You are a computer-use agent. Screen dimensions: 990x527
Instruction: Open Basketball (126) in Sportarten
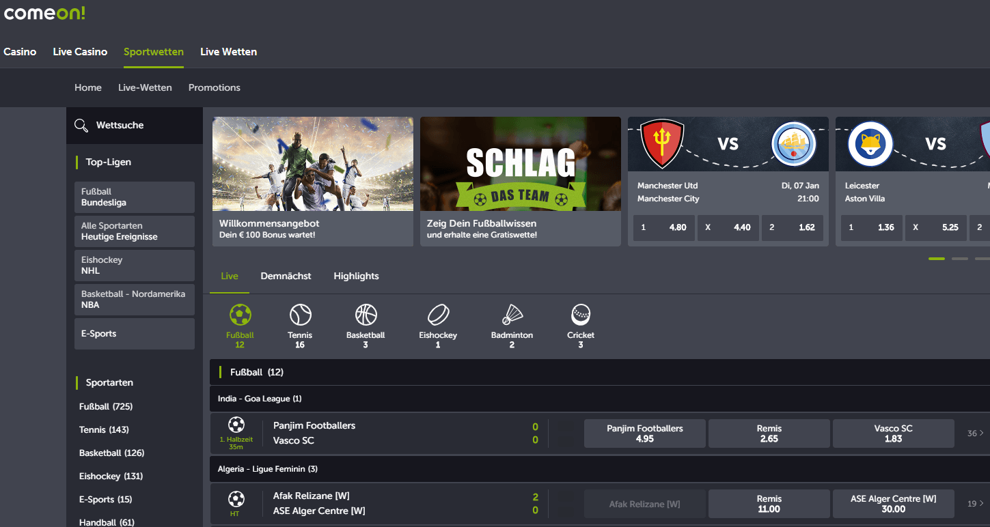click(111, 453)
